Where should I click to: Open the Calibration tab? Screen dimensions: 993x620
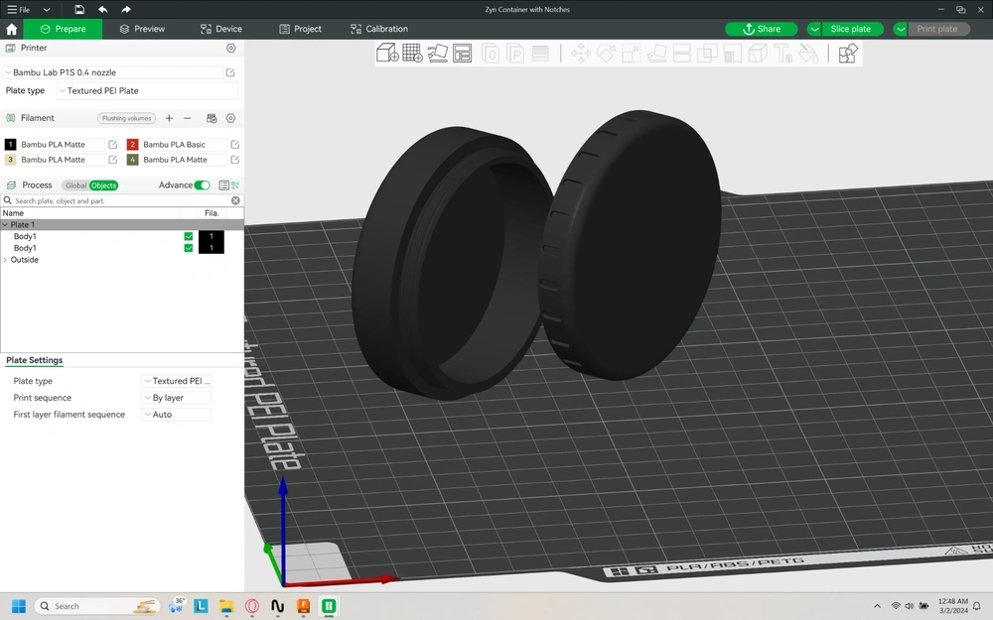click(x=378, y=29)
